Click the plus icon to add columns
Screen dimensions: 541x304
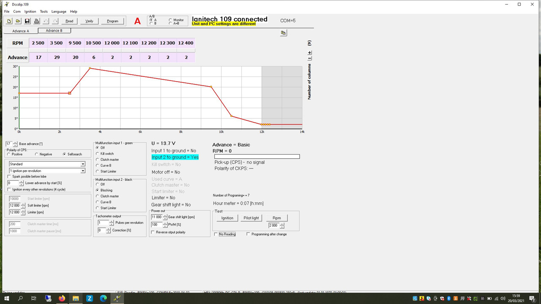pyautogui.click(x=309, y=53)
